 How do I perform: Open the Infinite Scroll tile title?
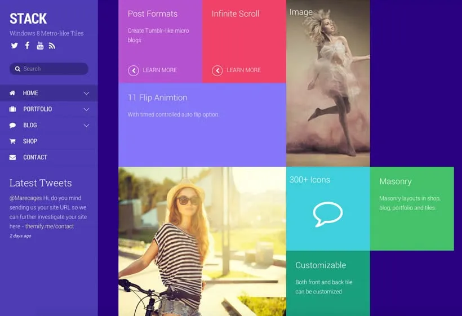pyautogui.click(x=236, y=14)
